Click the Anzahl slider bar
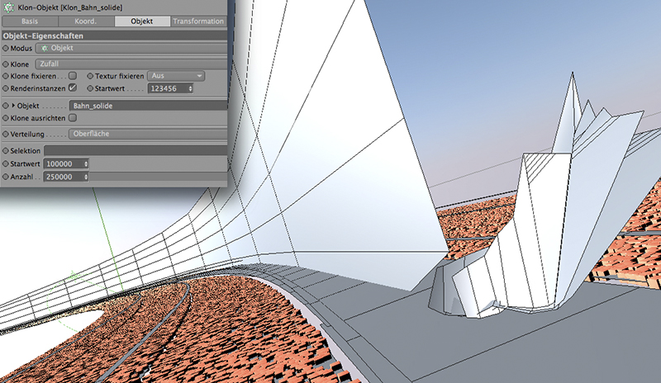Screen dimensions: 661x383 pos(158,177)
